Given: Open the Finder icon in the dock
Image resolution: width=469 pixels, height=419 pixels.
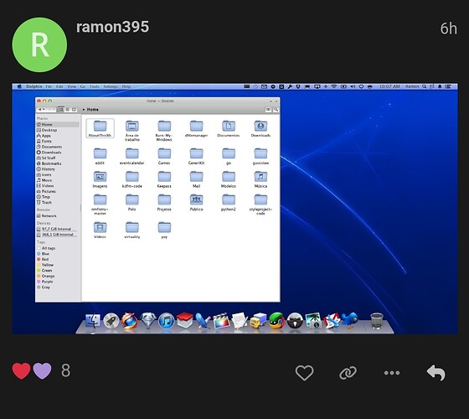Looking at the screenshot, I should pyautogui.click(x=93, y=321).
